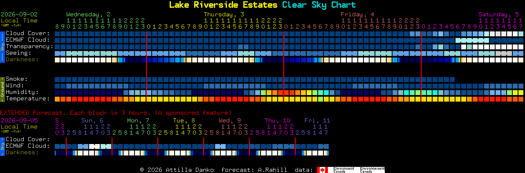
Task: Click the white extended Cloud Cover block
Action: click(94, 146)
